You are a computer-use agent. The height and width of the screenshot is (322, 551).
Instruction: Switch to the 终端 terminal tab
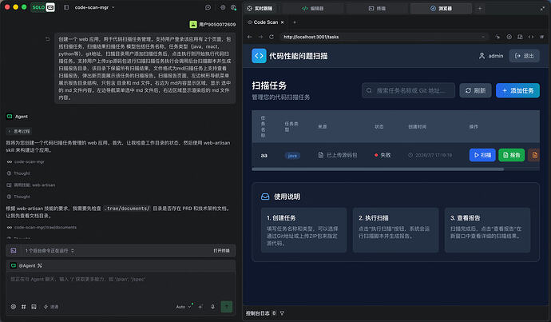pyautogui.click(x=377, y=9)
